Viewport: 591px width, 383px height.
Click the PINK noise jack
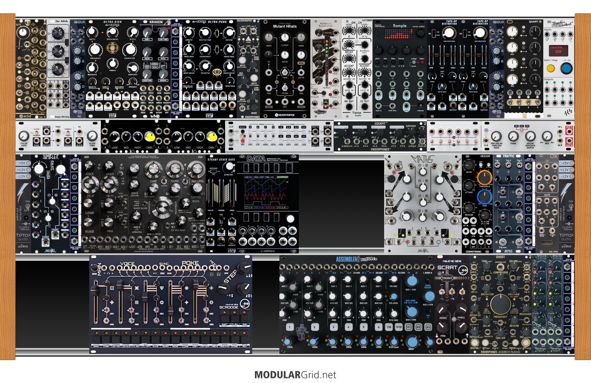click(x=36, y=141)
